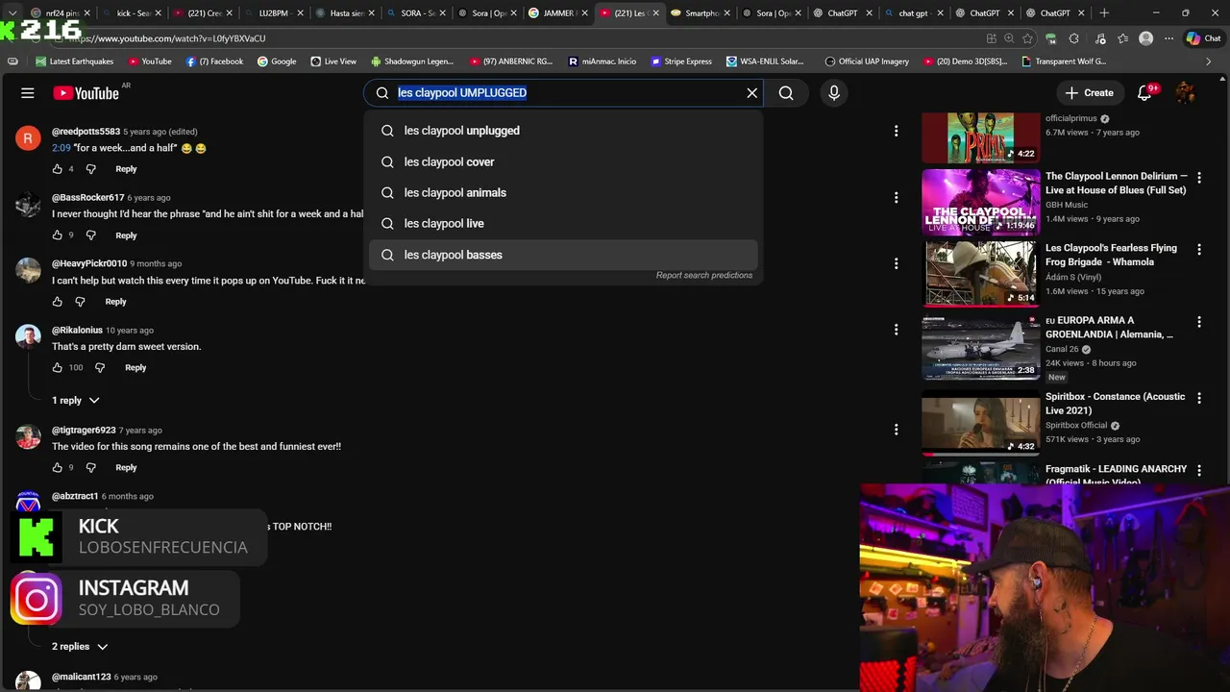Switch to the 'JAMMER' browser tab
Viewport: 1230px width, 692px height.
(x=558, y=13)
